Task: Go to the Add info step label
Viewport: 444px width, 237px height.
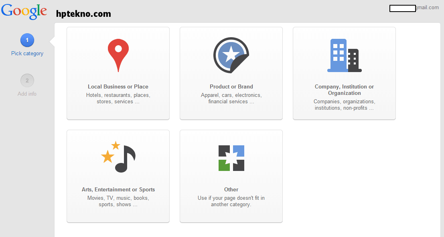Action: tap(27, 94)
